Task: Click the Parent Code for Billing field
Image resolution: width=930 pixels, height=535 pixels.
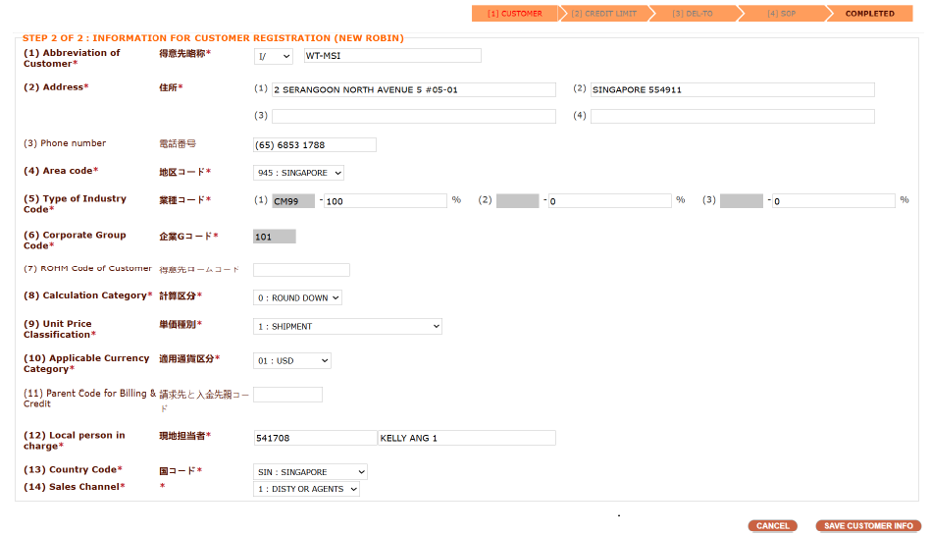Action: (287, 395)
